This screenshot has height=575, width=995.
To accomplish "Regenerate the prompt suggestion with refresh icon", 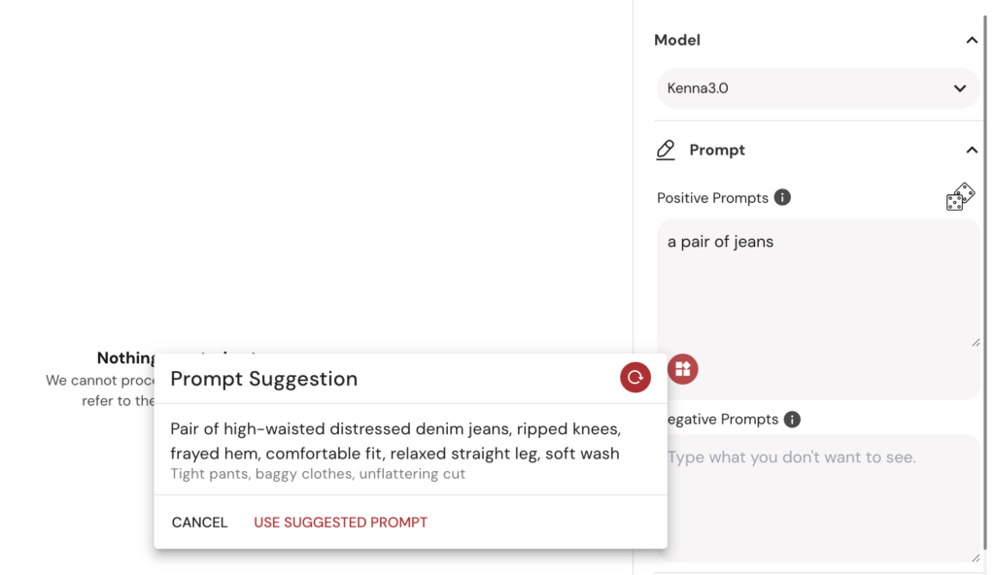I will pos(635,378).
